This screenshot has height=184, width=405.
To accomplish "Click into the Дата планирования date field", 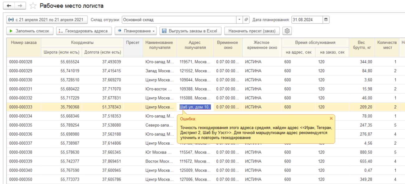I will [307, 20].
